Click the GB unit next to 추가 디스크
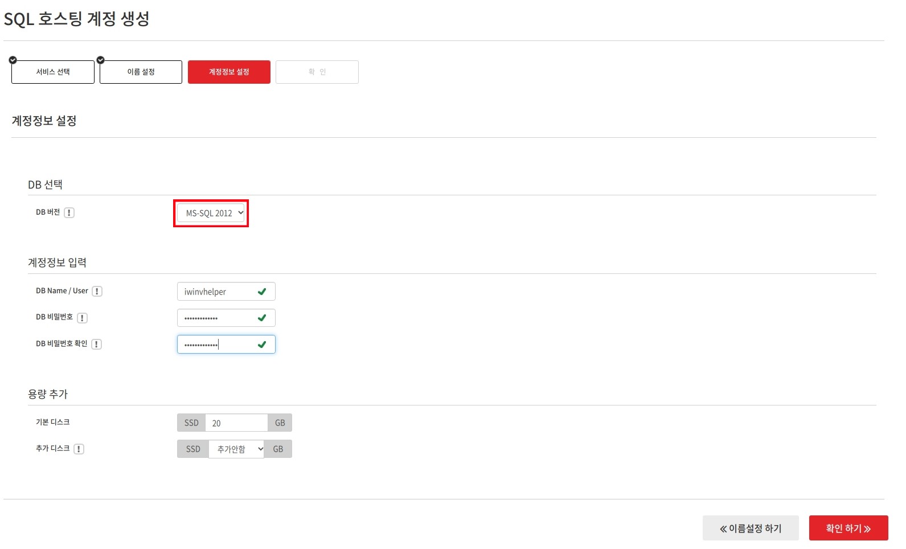 pyautogui.click(x=278, y=449)
